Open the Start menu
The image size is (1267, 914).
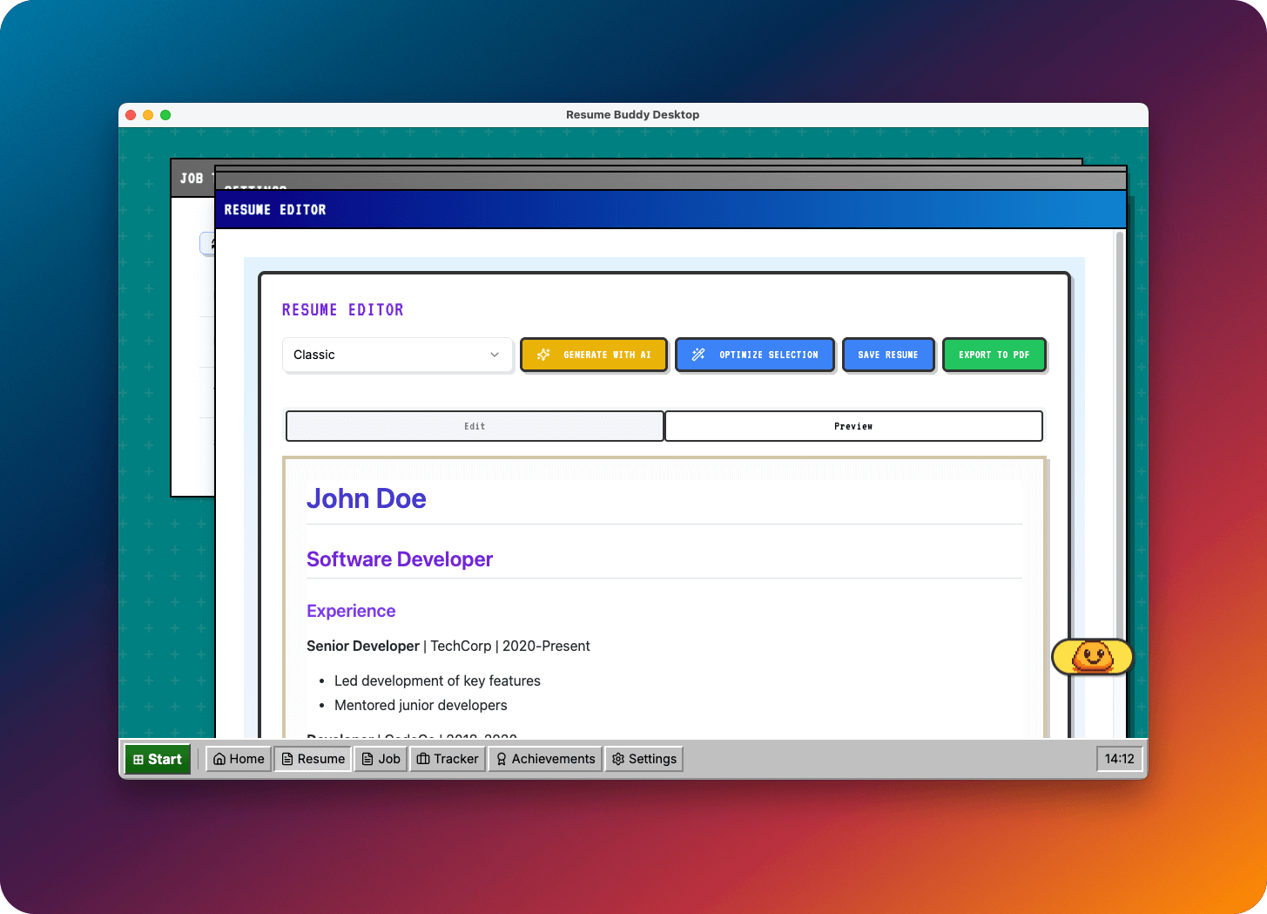point(158,759)
